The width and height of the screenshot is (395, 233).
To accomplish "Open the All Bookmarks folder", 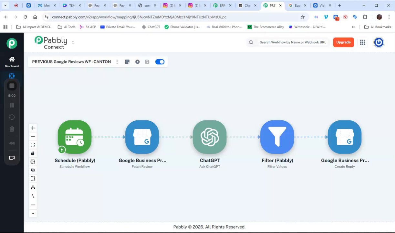I will point(378,27).
